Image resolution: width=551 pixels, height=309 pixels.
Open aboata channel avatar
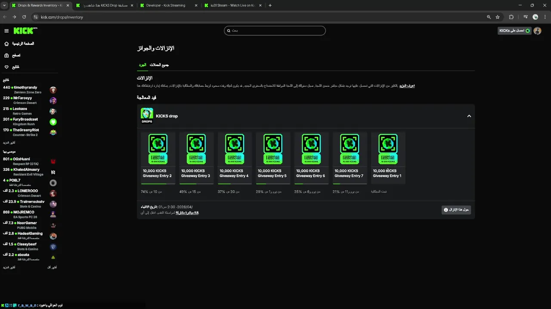[x=53, y=257]
